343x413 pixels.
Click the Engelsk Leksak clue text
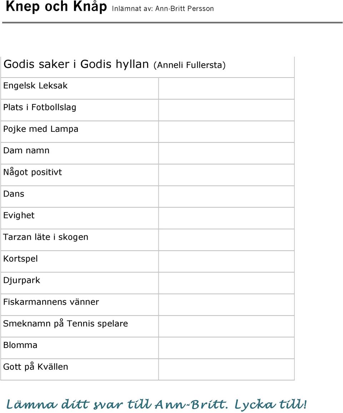click(x=35, y=86)
